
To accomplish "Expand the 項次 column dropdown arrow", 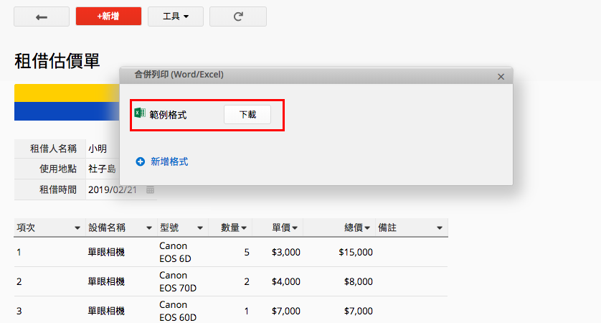I will tap(77, 228).
